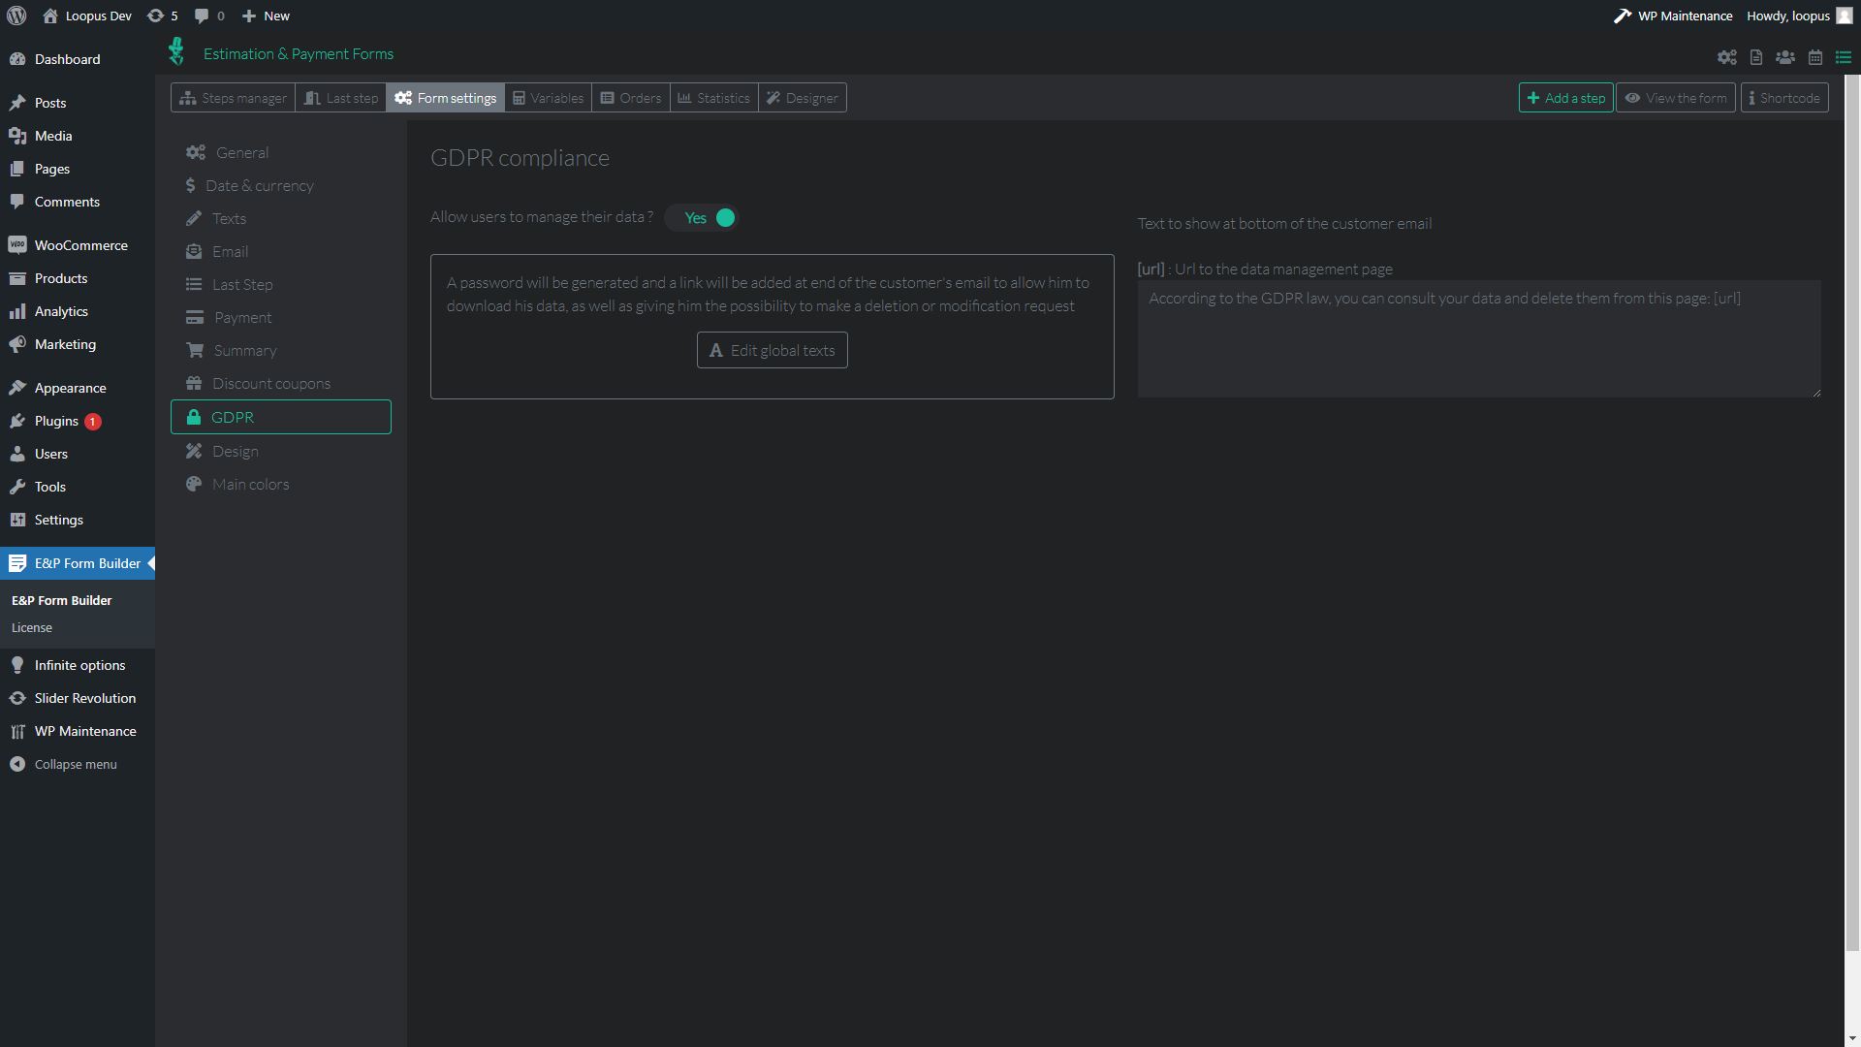Viewport: 1861px width, 1047px height.
Task: Click the updates icon showing 5
Action: click(x=162, y=16)
